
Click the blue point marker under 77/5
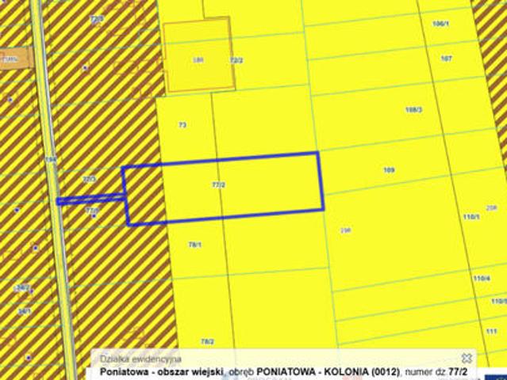94,216
